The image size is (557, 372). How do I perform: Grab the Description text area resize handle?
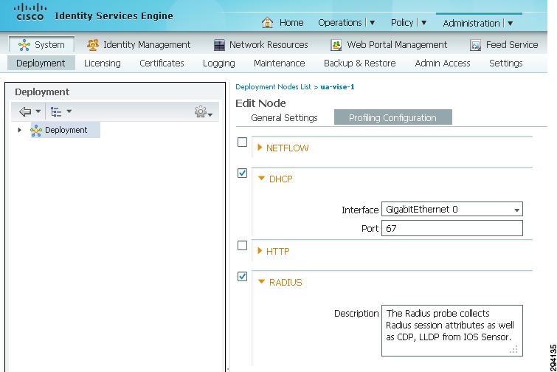[514, 350]
